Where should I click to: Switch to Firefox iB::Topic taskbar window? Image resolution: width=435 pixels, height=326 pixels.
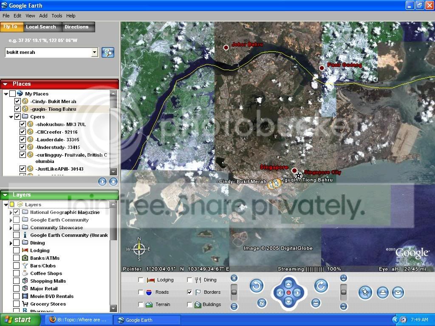[78, 320]
